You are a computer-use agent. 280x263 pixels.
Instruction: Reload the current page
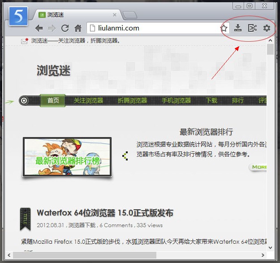[65, 28]
